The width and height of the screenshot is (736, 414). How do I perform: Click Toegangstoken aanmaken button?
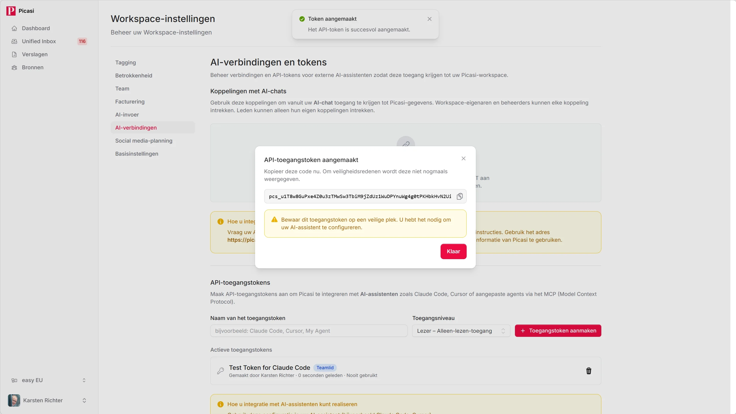558,331
